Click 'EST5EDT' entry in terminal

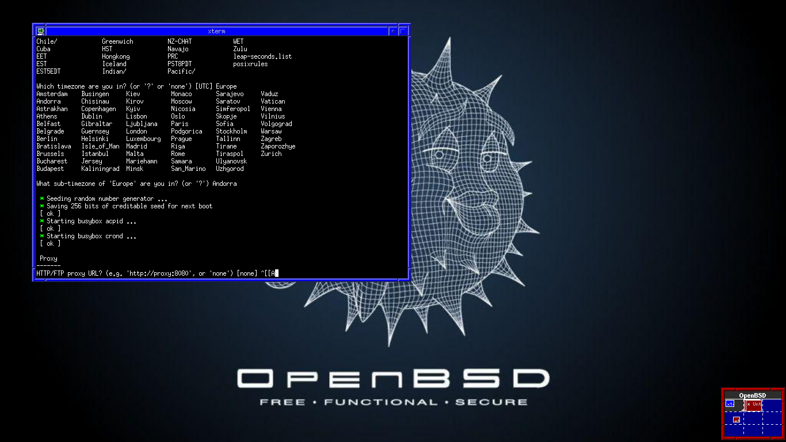pos(48,71)
